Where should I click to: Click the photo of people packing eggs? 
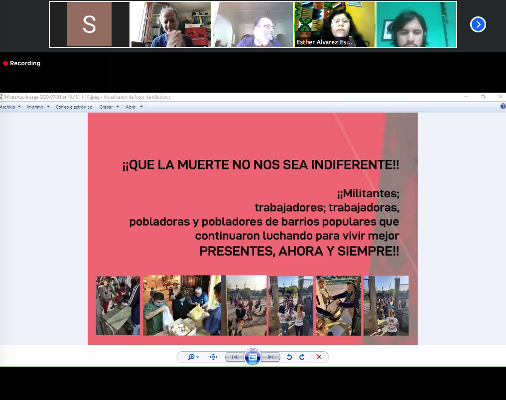click(x=182, y=305)
